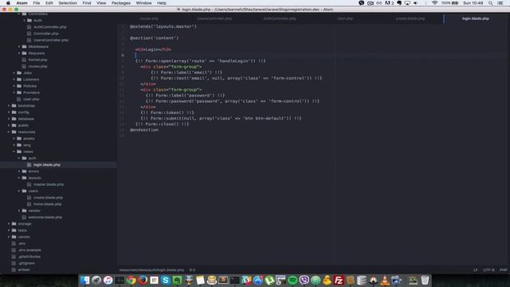Open the Trash in the Dock
510x287 pixels.
pyautogui.click(x=425, y=280)
